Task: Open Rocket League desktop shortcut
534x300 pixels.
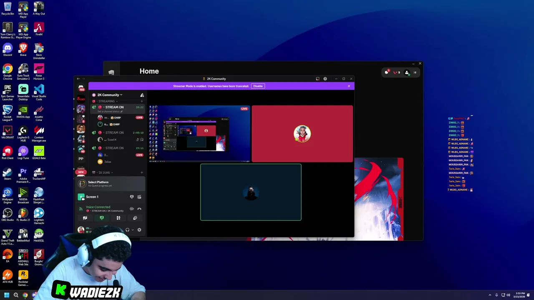Action: tap(8, 113)
